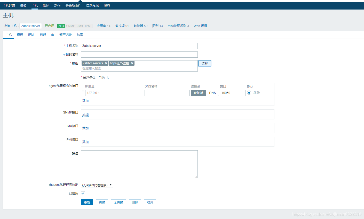Select the 默认 interface radio button

click(x=249, y=93)
